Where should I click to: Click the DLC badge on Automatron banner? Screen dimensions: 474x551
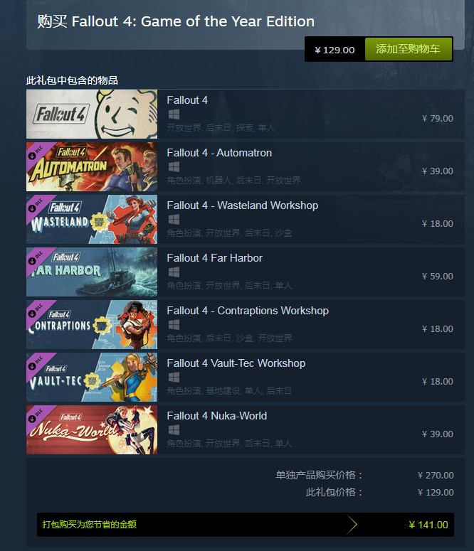(x=36, y=152)
